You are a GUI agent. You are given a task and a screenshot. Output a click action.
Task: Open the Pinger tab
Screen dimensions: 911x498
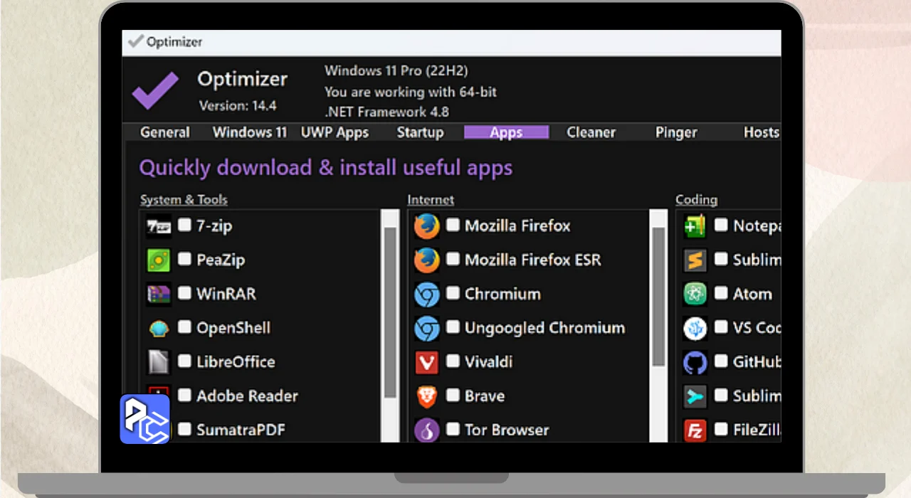676,132
